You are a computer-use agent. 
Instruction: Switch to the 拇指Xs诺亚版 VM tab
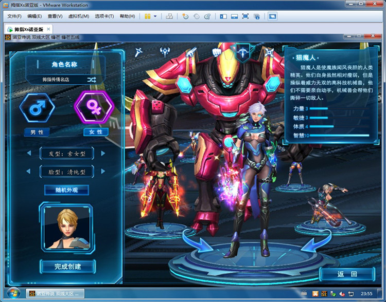pyautogui.click(x=28, y=29)
